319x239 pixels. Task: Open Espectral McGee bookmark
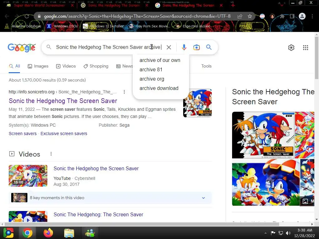pyautogui.click(x=193, y=26)
